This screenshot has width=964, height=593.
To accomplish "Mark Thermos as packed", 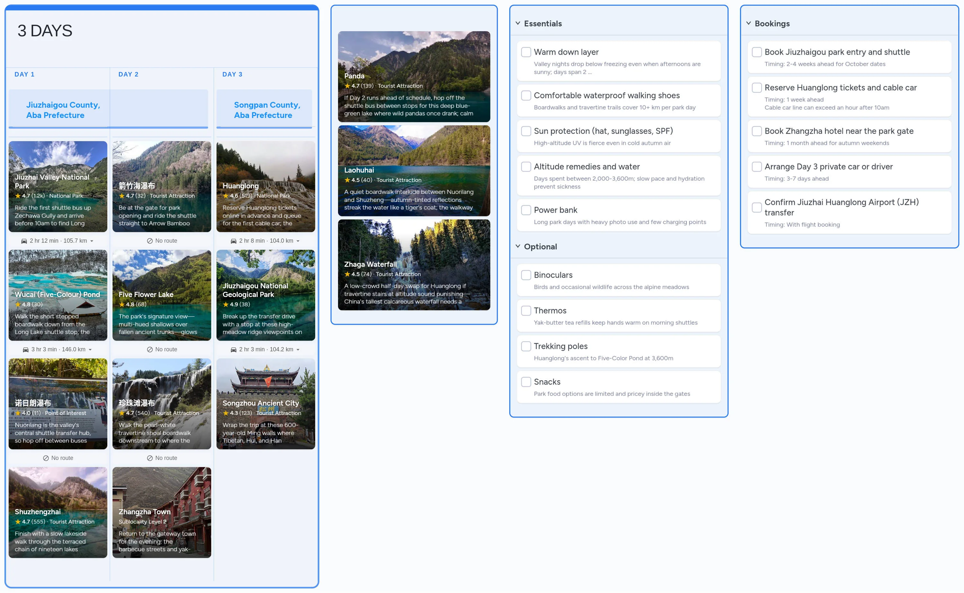I will pos(526,311).
